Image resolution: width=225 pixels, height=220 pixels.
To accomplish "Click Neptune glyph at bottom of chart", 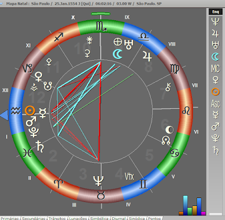I will pos(98,181).
